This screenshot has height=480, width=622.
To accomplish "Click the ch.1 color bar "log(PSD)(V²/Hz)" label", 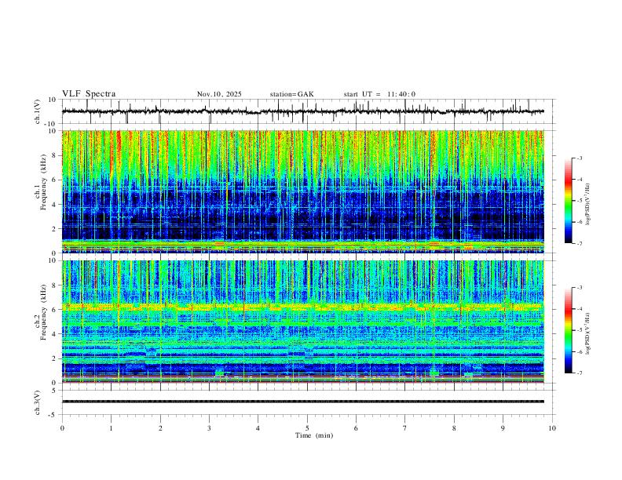I will pyautogui.click(x=587, y=205).
